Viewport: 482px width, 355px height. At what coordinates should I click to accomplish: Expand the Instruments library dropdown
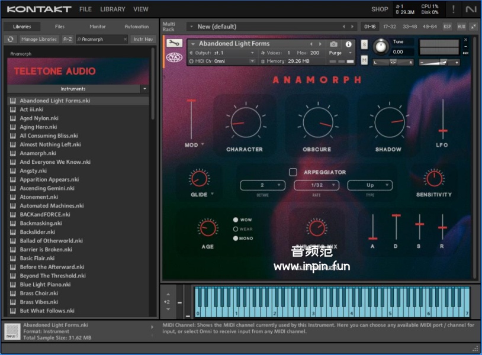point(144,89)
